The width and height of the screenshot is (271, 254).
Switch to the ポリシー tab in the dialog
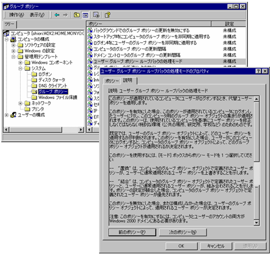[x=112, y=81]
